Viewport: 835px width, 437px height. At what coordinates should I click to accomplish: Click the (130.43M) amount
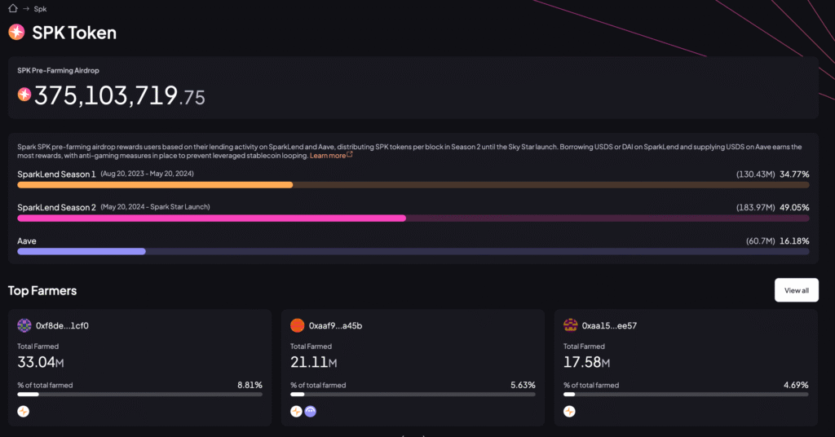[x=756, y=174]
